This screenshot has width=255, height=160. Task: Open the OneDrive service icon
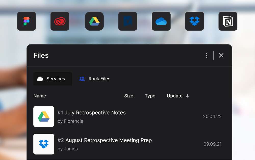[161, 21]
